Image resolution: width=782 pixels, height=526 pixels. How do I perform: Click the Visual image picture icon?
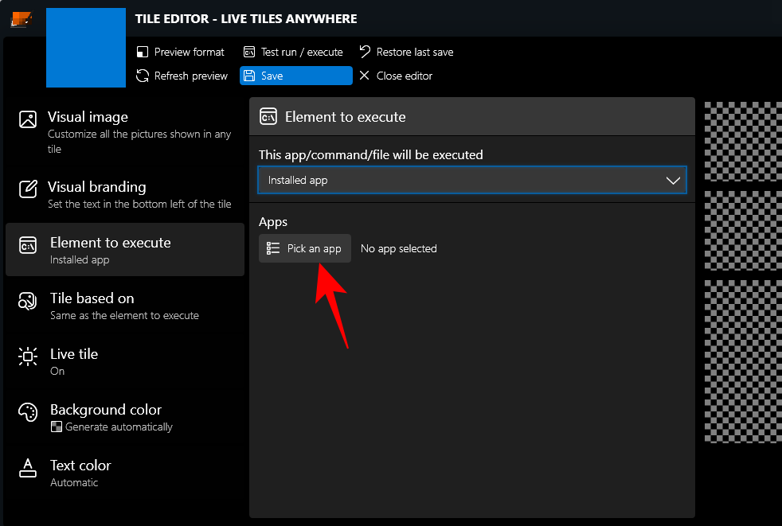tap(28, 120)
